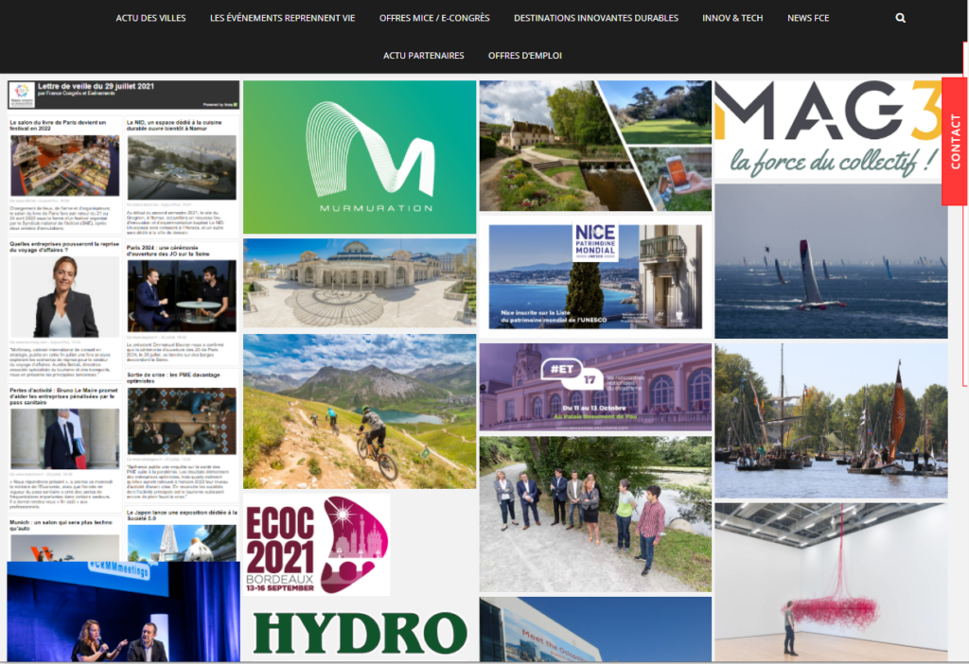The width and height of the screenshot is (969, 664).
Task: Open article on reprise du voyage d'affaires
Action: (64, 247)
